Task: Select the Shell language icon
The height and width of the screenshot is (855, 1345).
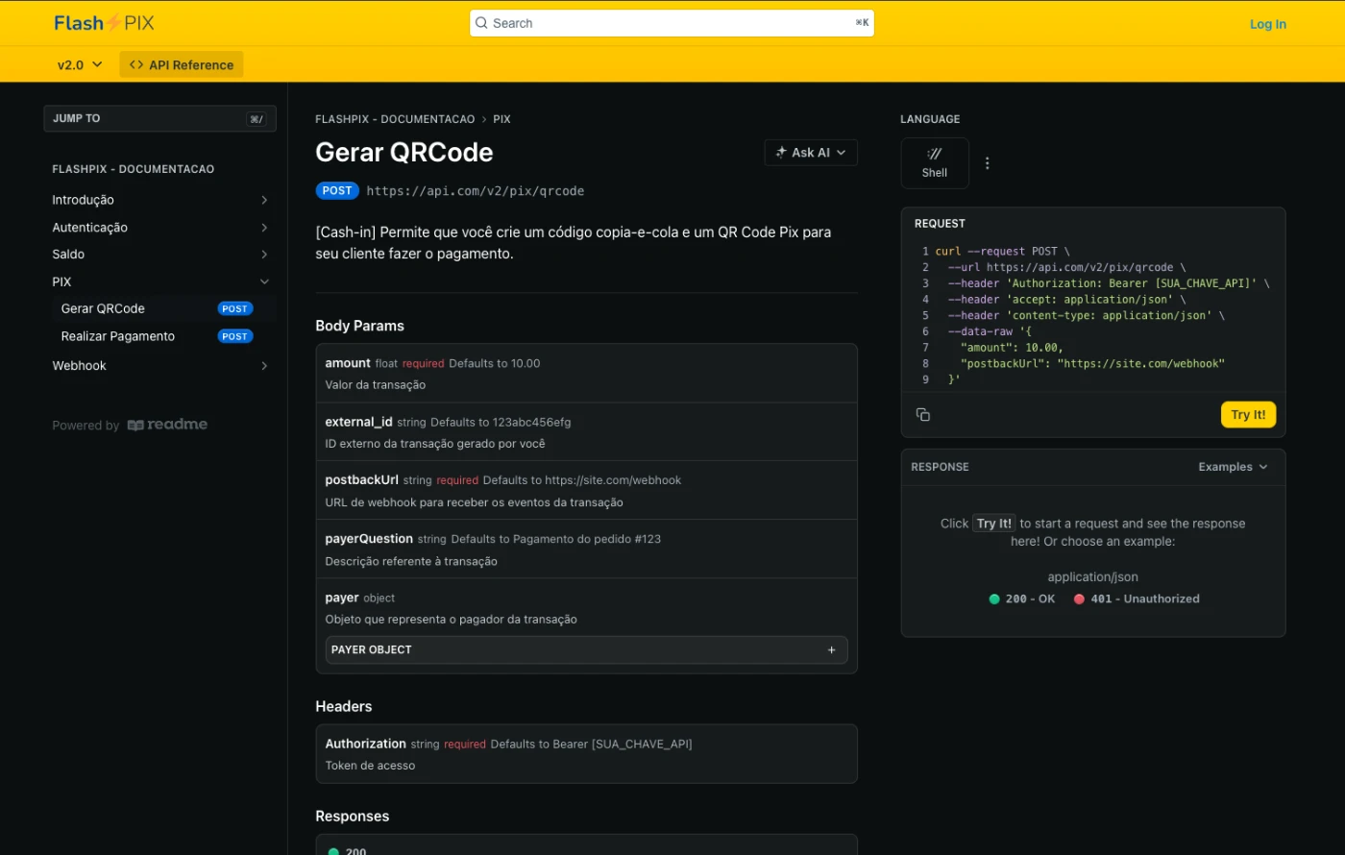Action: 934,162
